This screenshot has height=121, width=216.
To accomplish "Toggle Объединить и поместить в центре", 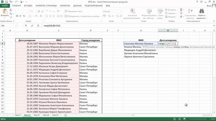I will pyautogui.click(x=82, y=16).
